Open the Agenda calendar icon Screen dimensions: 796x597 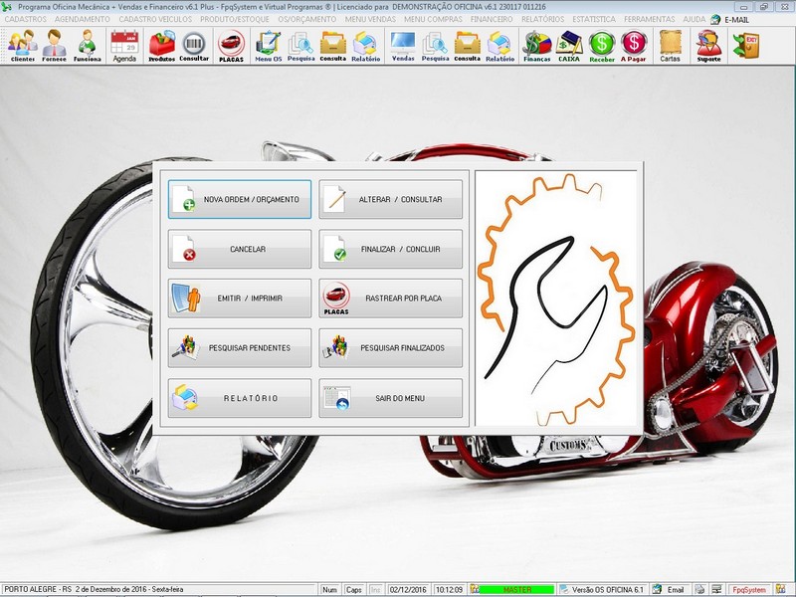click(x=125, y=46)
